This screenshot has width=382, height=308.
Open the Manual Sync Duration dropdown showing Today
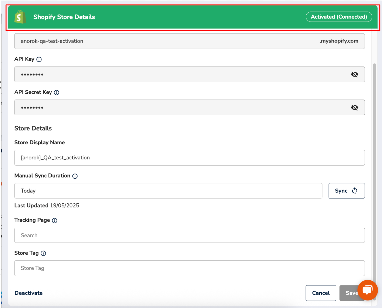coord(168,191)
